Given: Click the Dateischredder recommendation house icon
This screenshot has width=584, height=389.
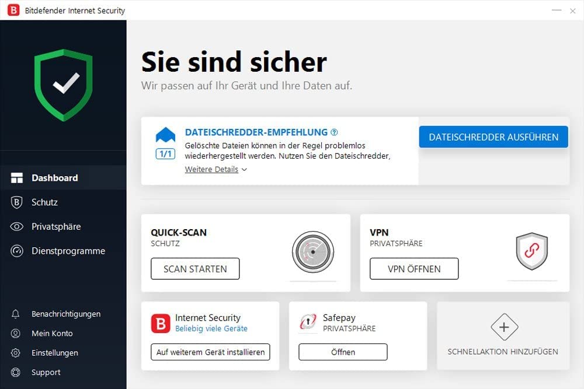Looking at the screenshot, I should coord(165,135).
